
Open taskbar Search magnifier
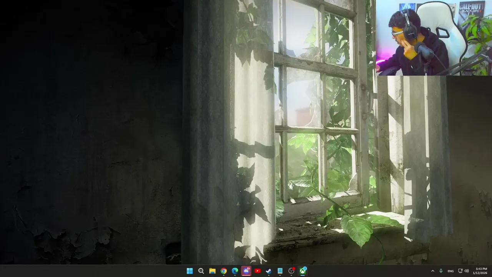tap(201, 271)
